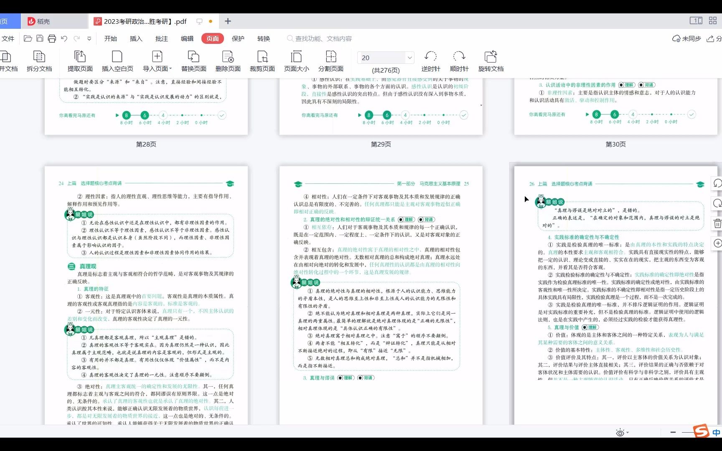
Task: Expand quick access toolbar dropdown
Action: [89, 38]
